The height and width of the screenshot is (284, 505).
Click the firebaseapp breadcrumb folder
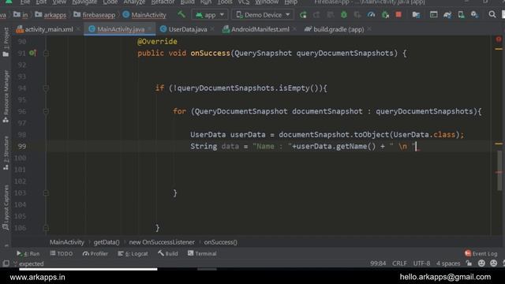(94, 15)
